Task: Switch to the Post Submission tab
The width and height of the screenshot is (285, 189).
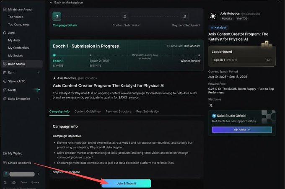Action: 148,111
